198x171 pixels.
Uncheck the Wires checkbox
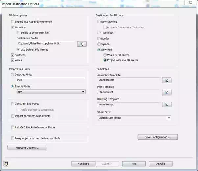click(x=12, y=60)
